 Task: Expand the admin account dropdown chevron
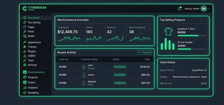pos(208,8)
